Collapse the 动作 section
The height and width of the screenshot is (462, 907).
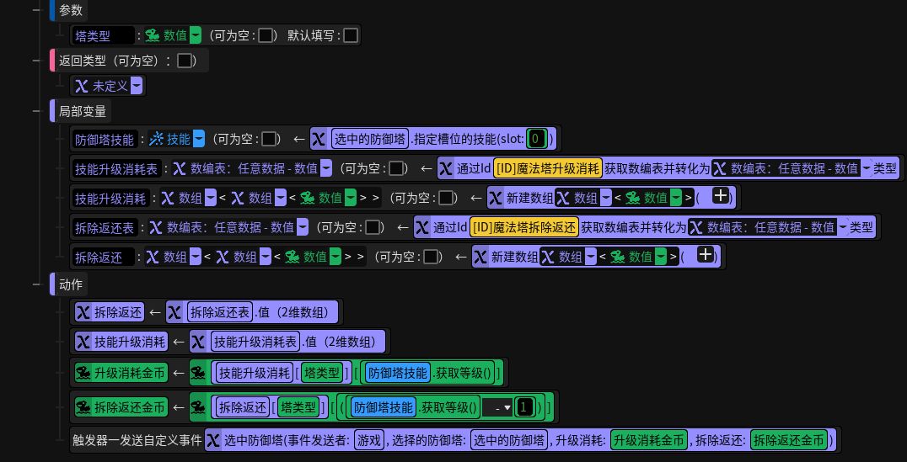click(x=36, y=284)
